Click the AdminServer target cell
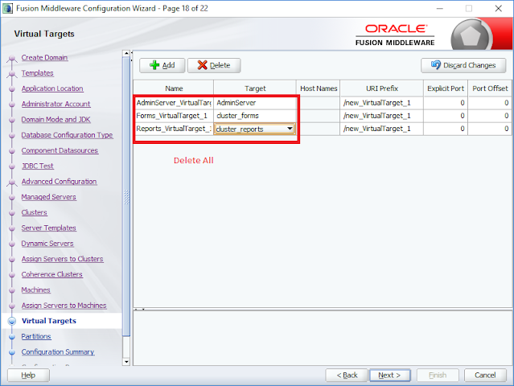Viewport: 514px width, 386px height. (x=255, y=103)
